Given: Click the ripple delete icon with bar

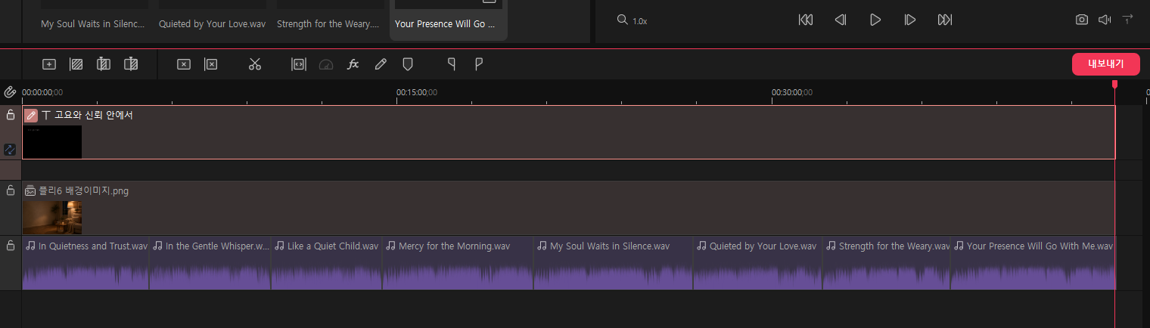Looking at the screenshot, I should point(211,64).
